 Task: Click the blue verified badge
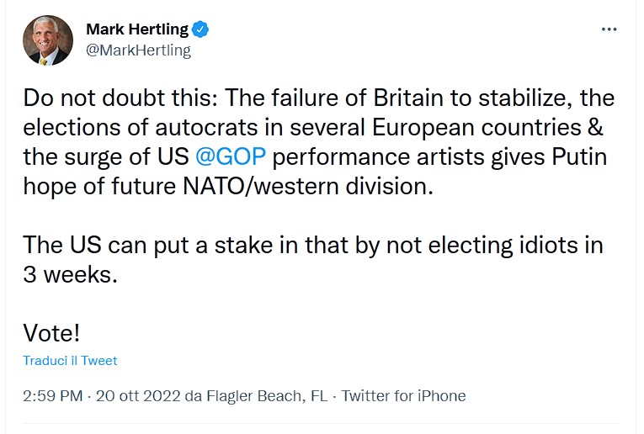tap(200, 29)
